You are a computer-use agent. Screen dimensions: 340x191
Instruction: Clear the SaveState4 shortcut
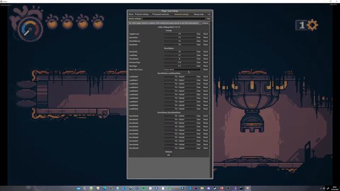pos(198,130)
